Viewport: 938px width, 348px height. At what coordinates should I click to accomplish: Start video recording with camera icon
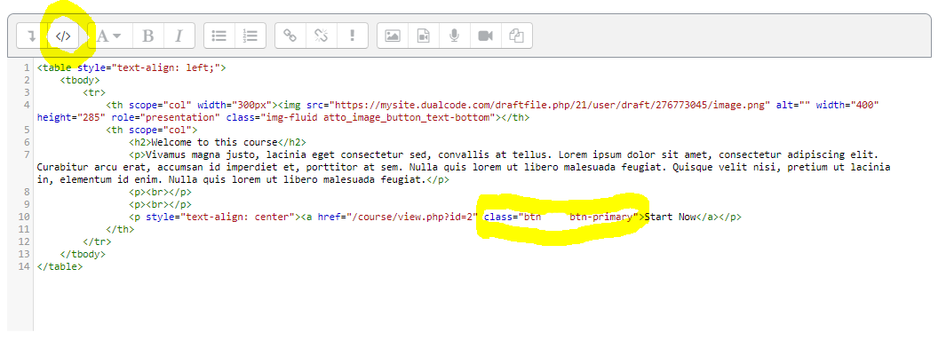pos(486,36)
